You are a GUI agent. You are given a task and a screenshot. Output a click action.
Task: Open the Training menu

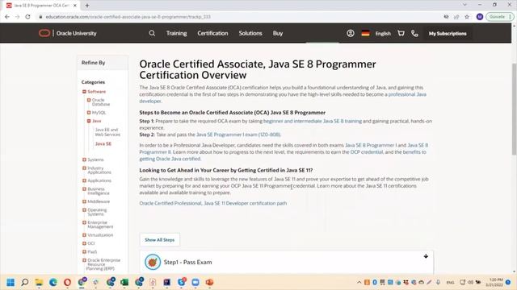pyautogui.click(x=176, y=33)
